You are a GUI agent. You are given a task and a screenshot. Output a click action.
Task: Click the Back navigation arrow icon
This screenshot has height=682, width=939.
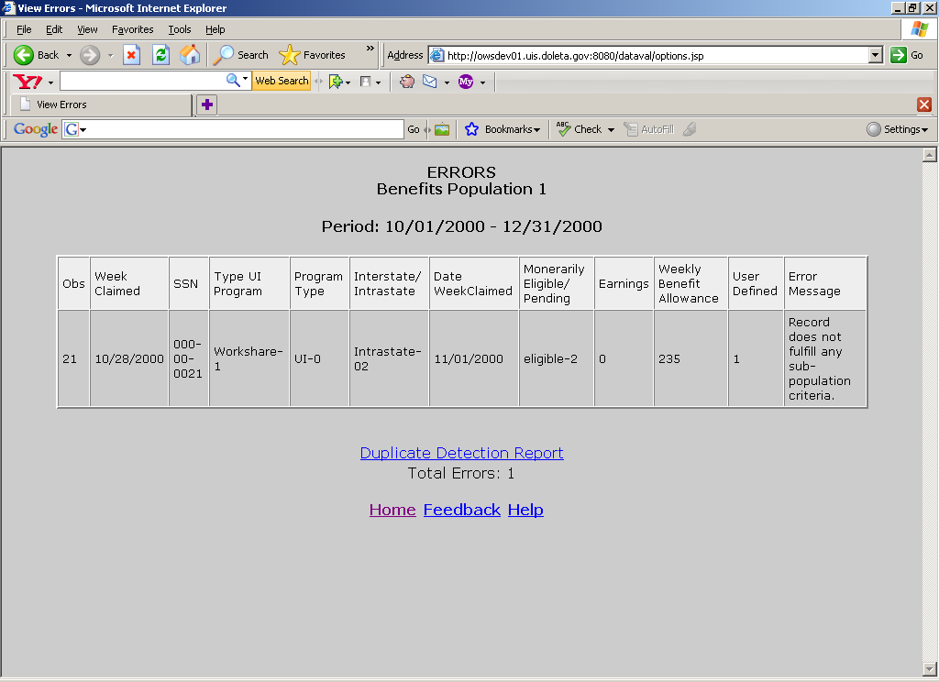[25, 55]
